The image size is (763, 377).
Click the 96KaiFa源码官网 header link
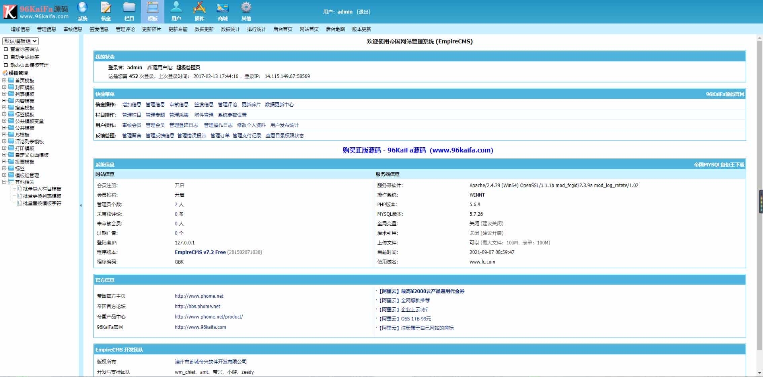725,94
